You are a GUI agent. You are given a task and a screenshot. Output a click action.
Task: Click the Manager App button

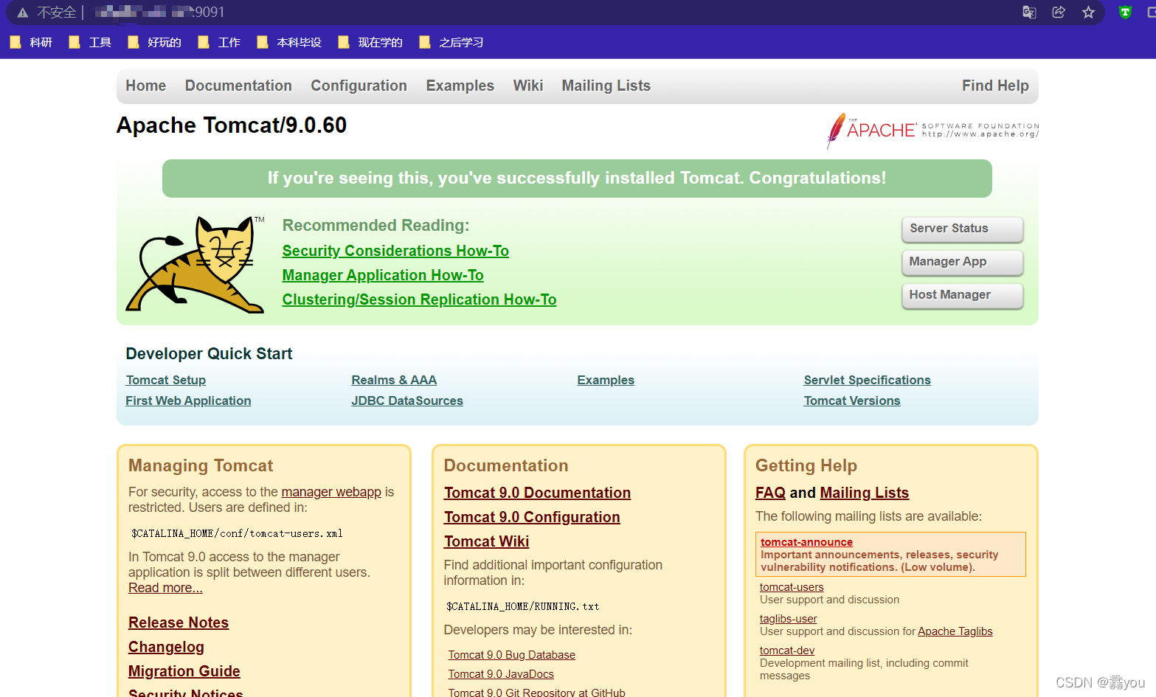click(x=962, y=262)
